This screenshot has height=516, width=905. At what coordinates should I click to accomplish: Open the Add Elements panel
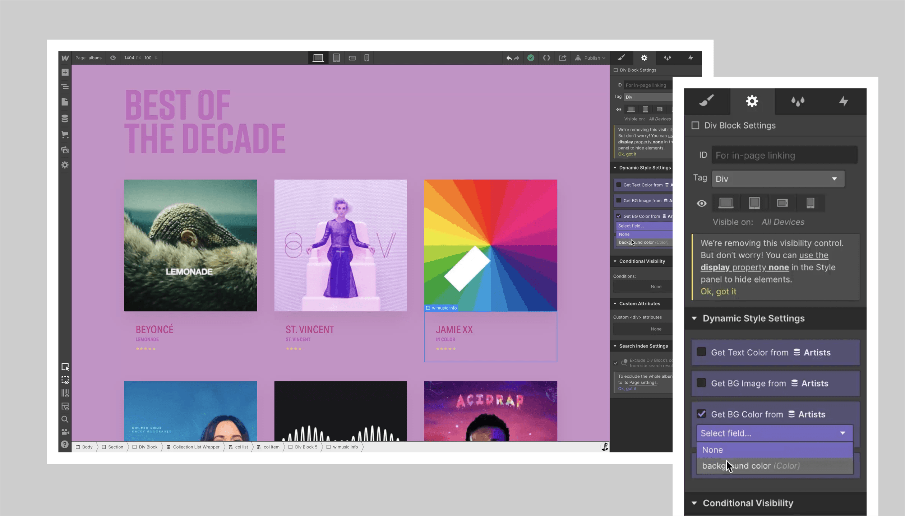(65, 72)
